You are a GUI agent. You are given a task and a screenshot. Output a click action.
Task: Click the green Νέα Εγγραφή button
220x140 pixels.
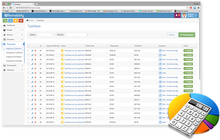pyautogui.click(x=187, y=35)
